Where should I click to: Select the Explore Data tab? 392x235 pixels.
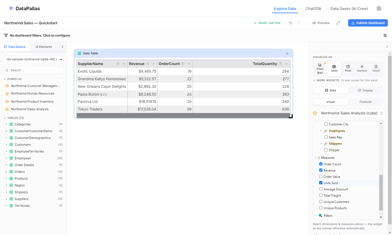285,9
